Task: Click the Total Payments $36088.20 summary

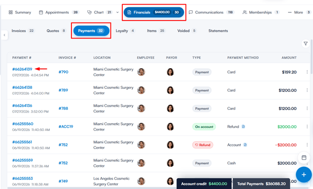Action: click(x=261, y=184)
